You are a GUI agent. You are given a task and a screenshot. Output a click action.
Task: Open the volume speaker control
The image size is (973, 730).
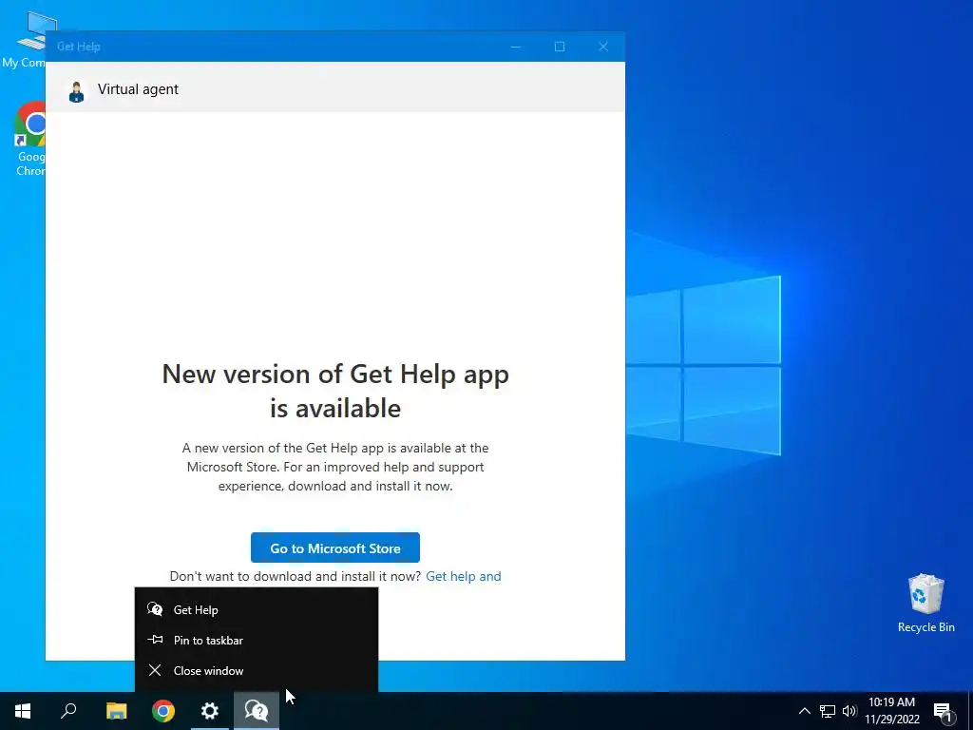coord(849,711)
